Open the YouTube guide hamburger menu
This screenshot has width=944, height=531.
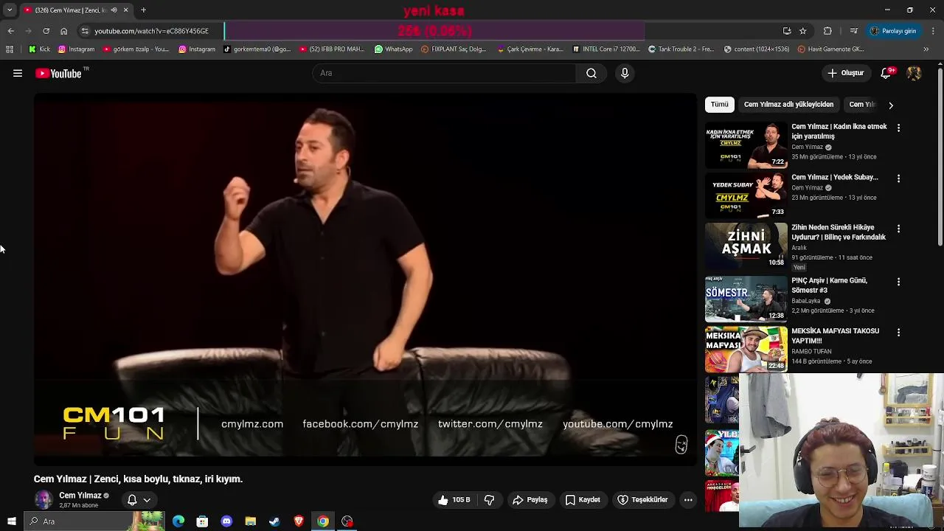(x=18, y=73)
